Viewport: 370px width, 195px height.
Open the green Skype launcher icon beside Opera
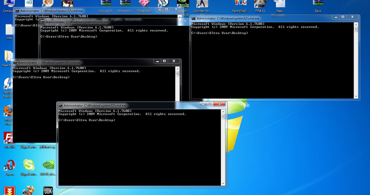[29, 165]
